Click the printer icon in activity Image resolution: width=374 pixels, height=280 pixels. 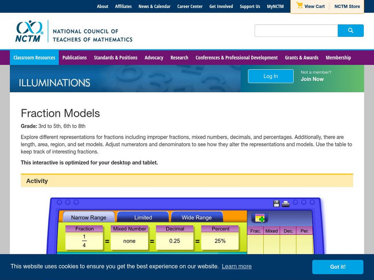pyautogui.click(x=286, y=204)
